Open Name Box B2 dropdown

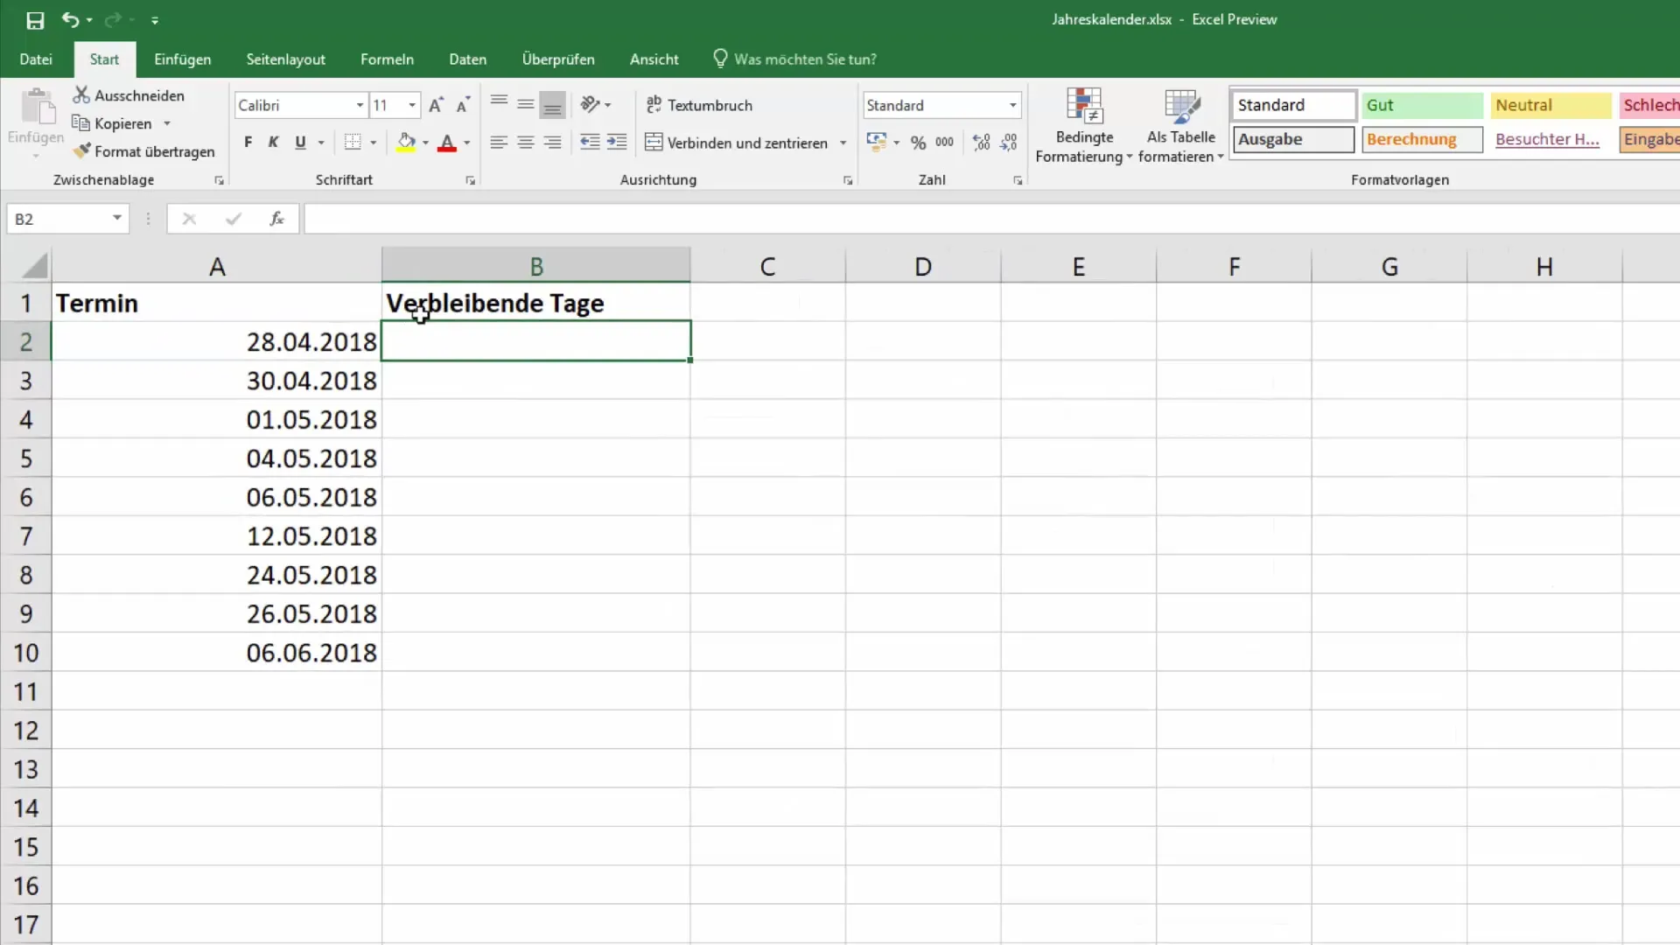[x=117, y=218]
